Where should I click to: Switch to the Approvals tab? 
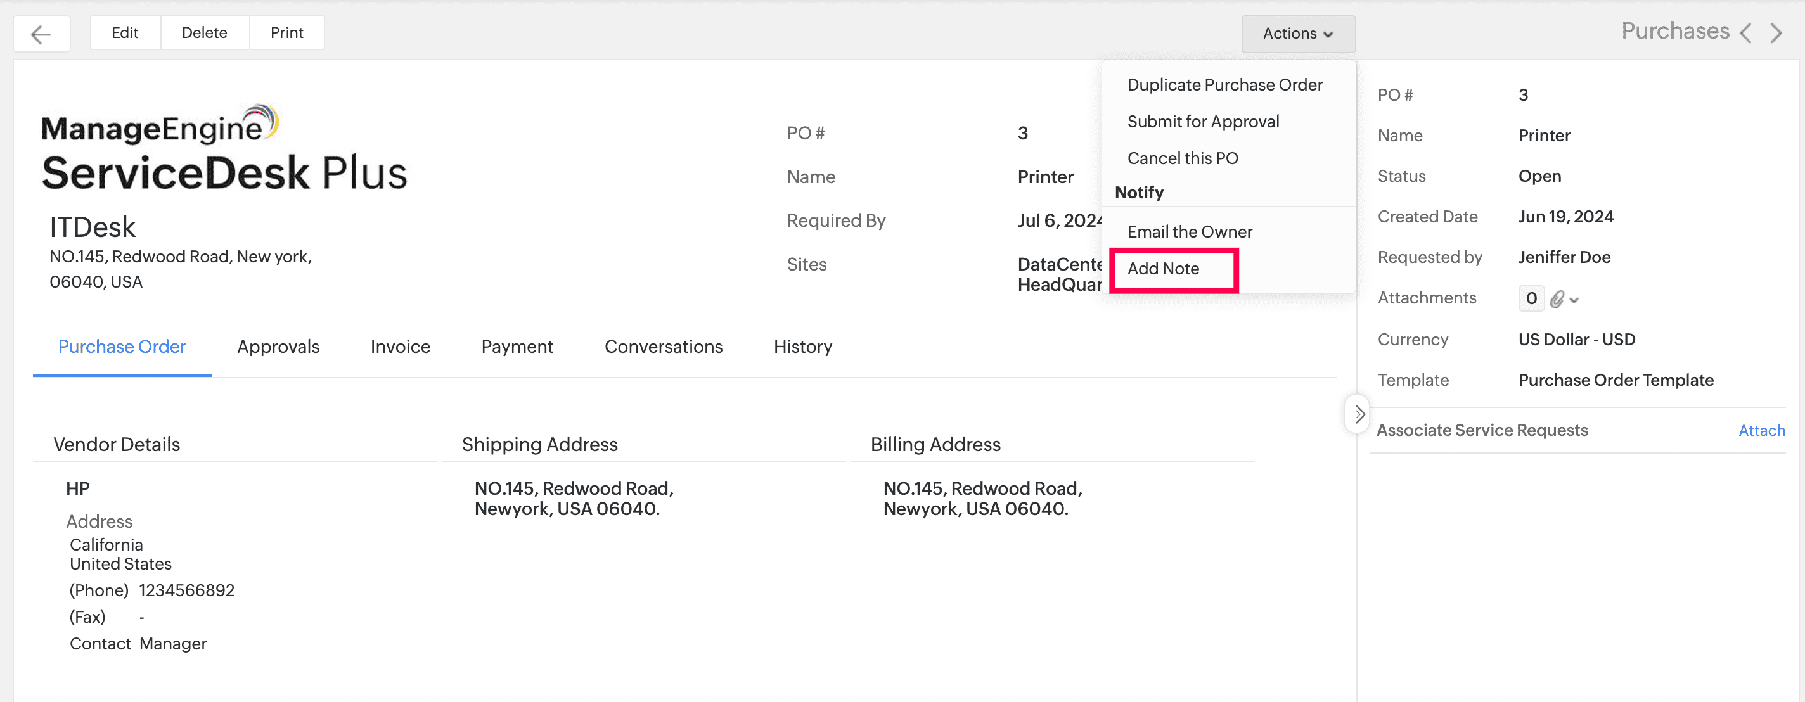pyautogui.click(x=278, y=347)
